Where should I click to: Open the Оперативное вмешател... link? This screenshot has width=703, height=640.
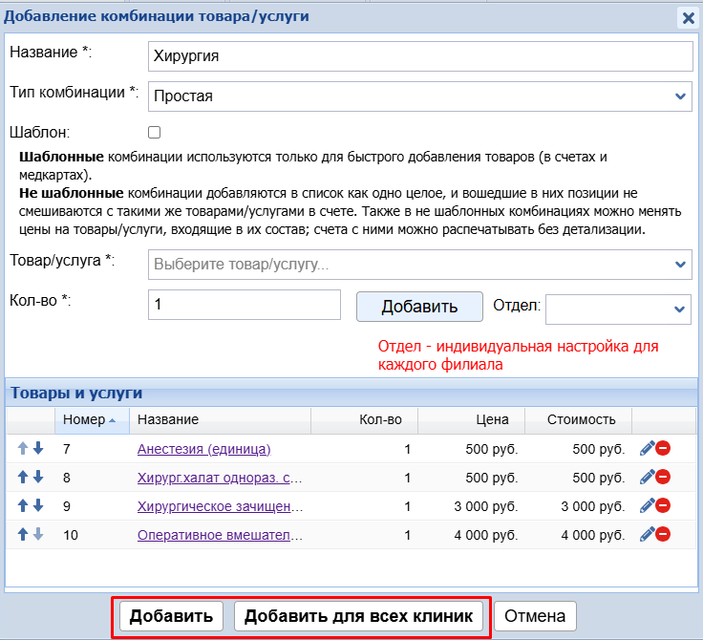click(x=221, y=535)
